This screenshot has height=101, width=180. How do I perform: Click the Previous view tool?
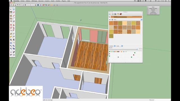coord(14,49)
